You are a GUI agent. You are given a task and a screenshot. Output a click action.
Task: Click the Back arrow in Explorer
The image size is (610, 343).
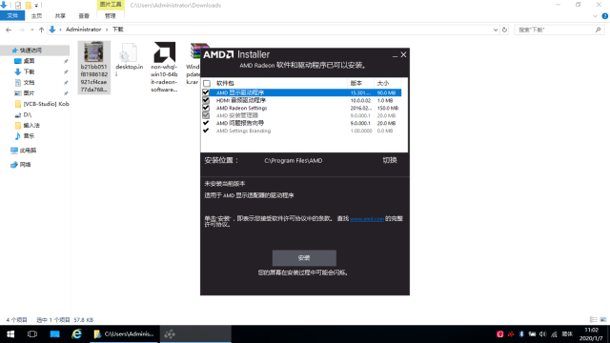9,30
